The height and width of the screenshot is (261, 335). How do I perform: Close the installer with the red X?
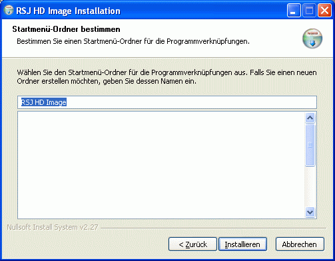[324, 11]
